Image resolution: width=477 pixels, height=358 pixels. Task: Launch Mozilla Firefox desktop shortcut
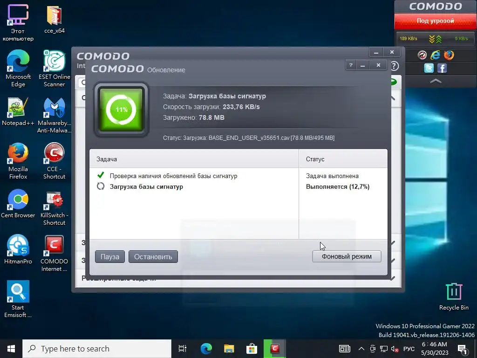(18, 161)
